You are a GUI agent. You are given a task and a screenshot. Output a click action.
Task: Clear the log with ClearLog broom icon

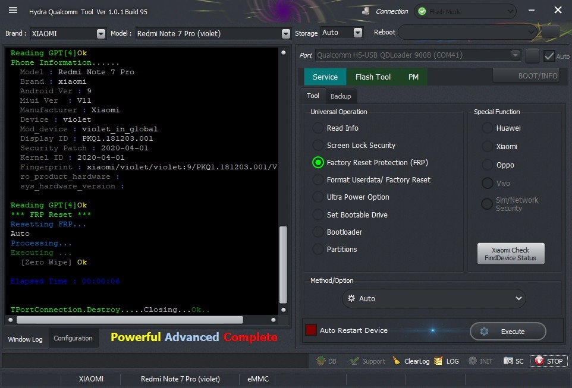click(x=396, y=361)
